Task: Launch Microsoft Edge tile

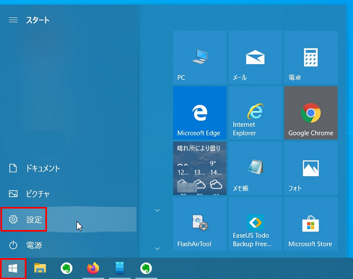Action: tap(200, 113)
